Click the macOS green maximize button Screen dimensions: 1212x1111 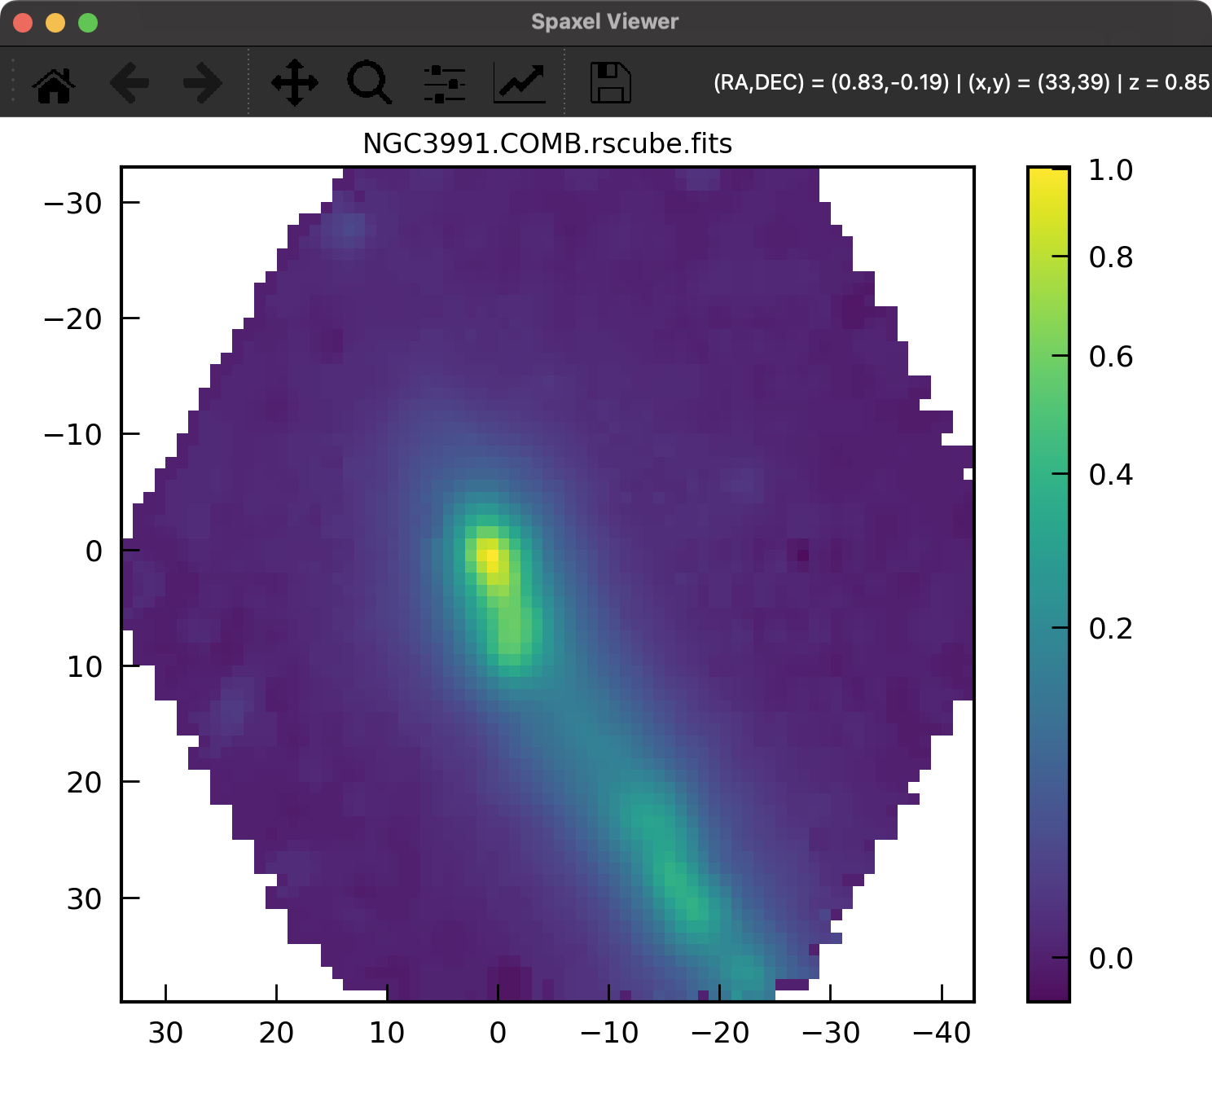[x=88, y=23]
